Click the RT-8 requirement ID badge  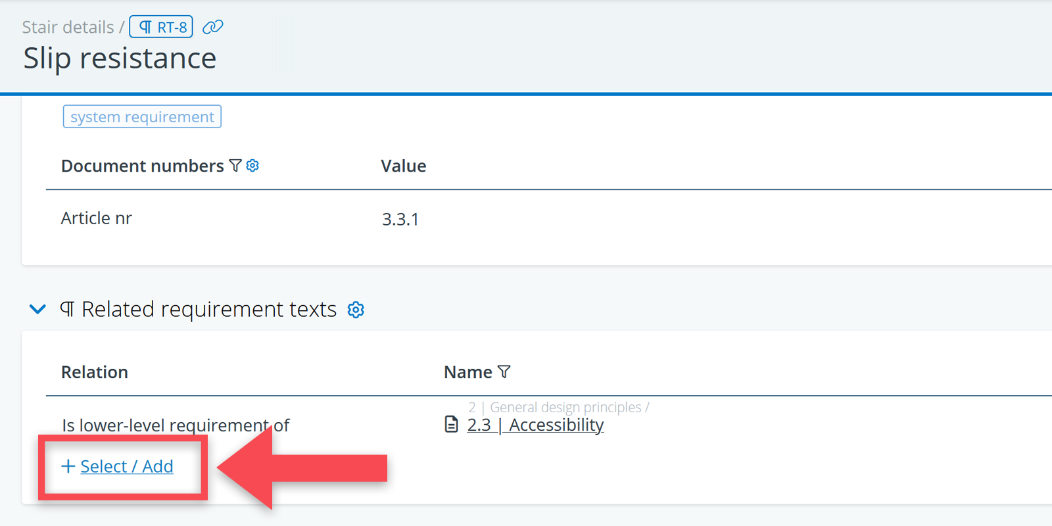click(x=161, y=27)
